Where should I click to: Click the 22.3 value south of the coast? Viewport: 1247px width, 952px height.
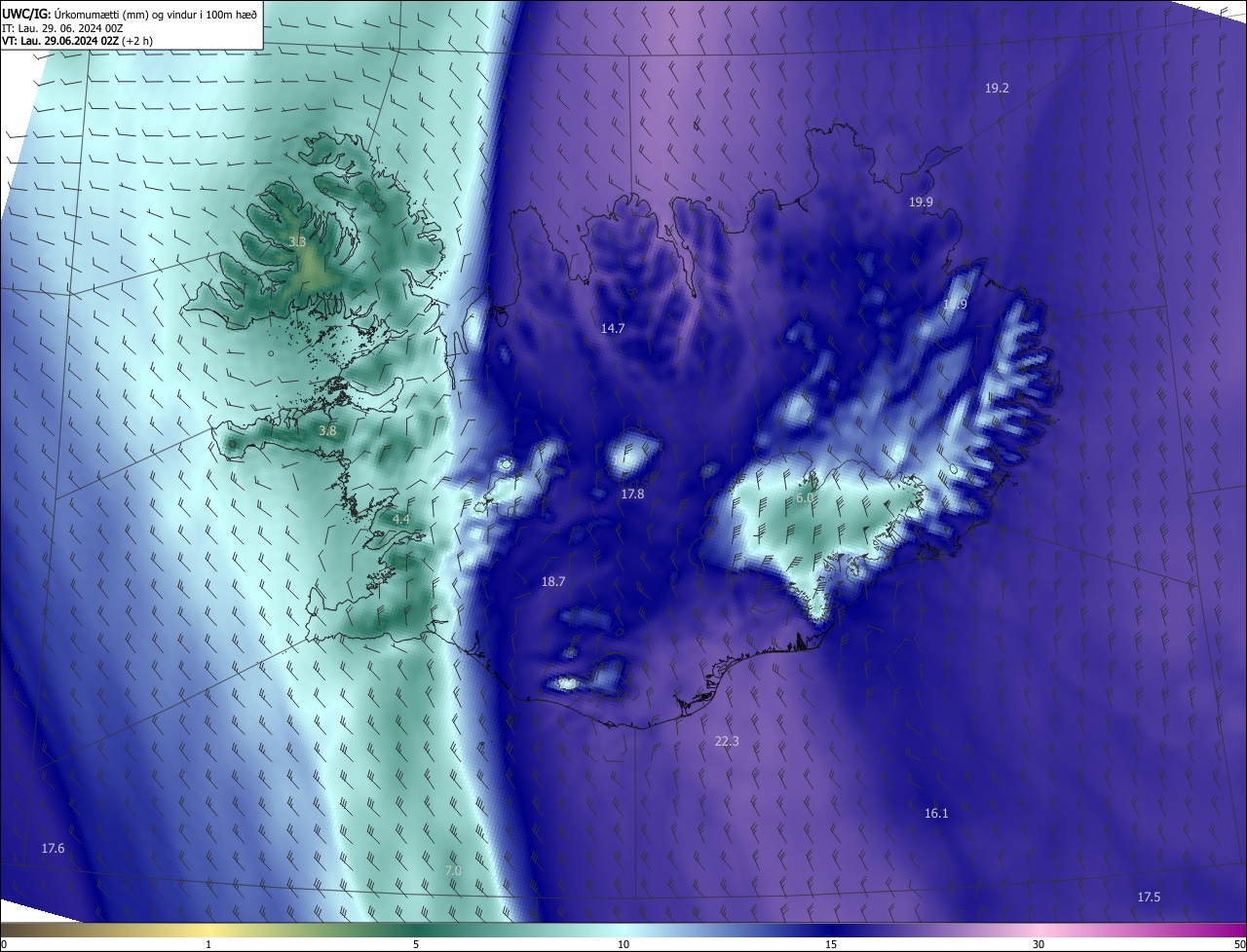click(727, 741)
